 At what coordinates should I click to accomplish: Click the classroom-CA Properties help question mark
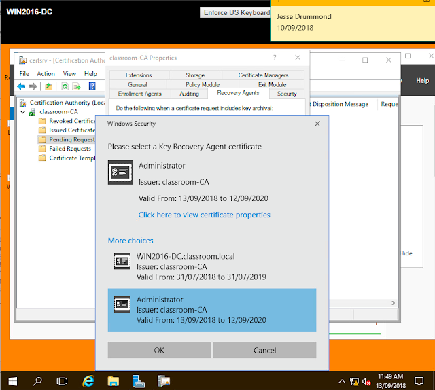point(275,58)
